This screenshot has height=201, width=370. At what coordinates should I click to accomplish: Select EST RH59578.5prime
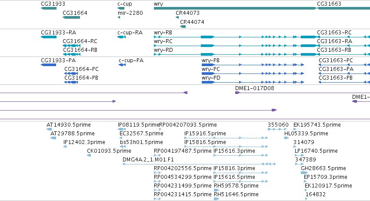pos(236,186)
